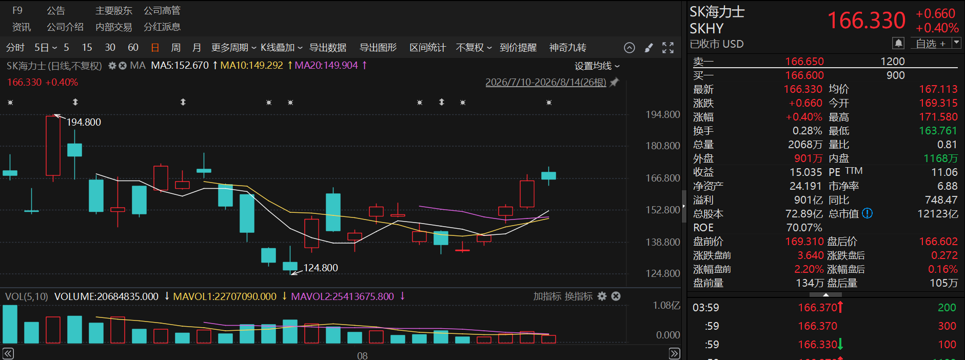The height and width of the screenshot is (360, 965).
Task: Click the pin icon beside date range
Action: pyautogui.click(x=615, y=82)
